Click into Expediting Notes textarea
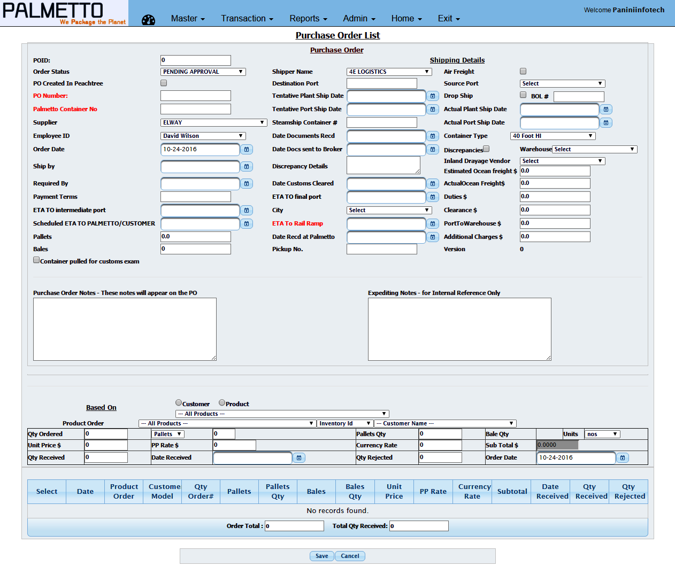 pos(459,329)
